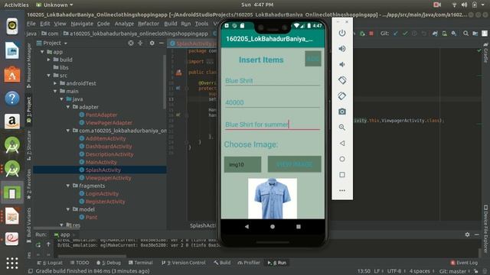Open the Refactor menu

point(149,24)
